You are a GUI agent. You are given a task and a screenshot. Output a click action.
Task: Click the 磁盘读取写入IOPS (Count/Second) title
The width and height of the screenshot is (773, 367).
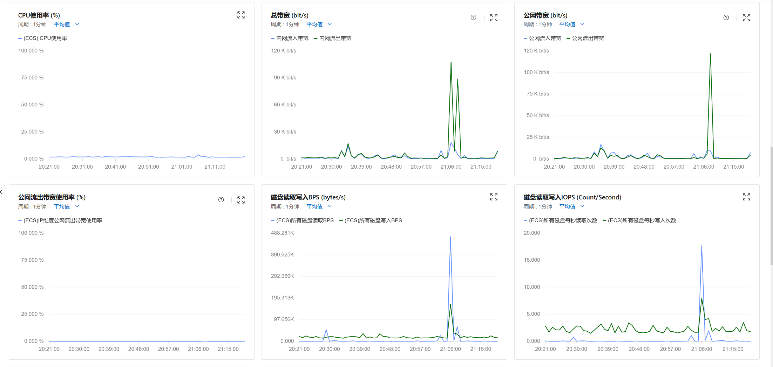click(572, 197)
